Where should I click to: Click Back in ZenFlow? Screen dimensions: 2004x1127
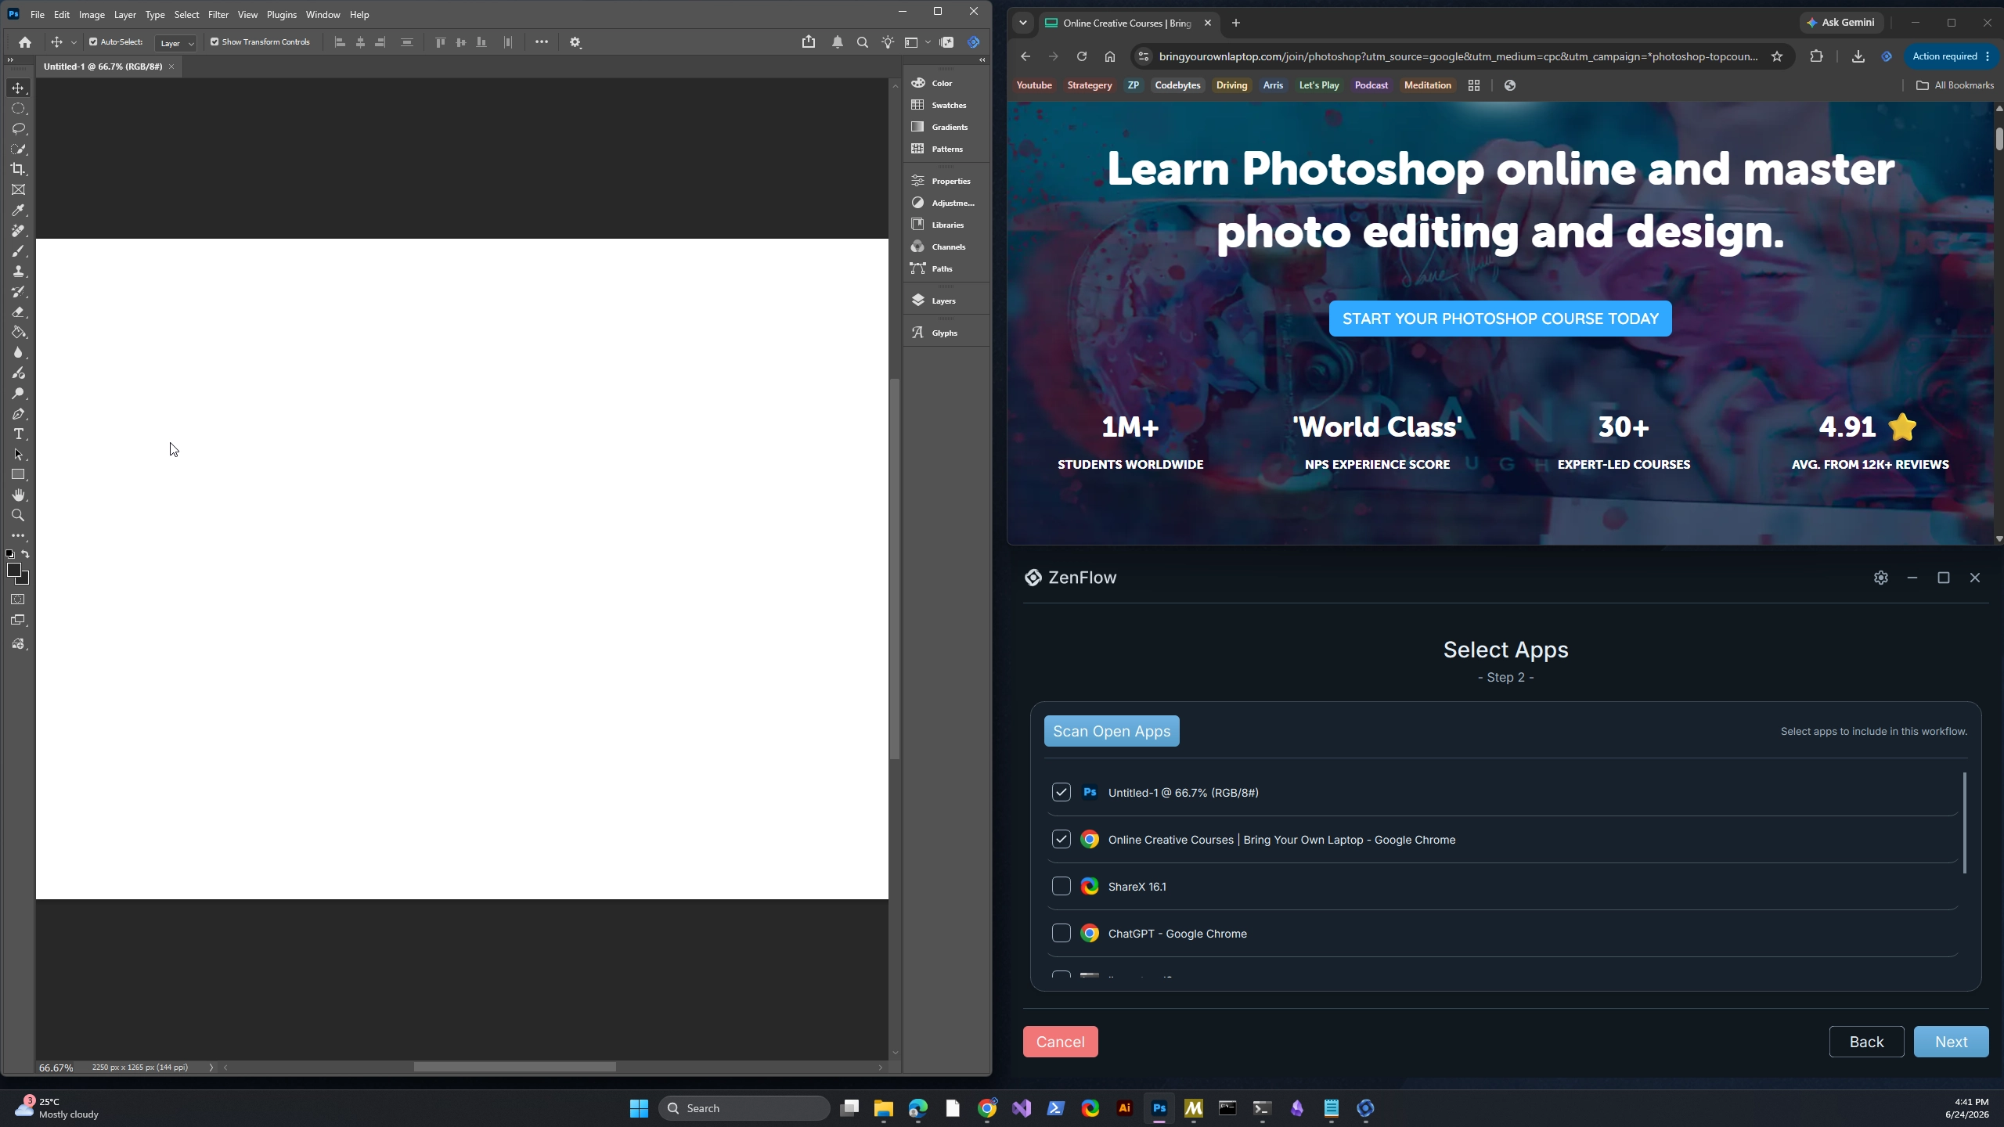click(x=1866, y=1042)
